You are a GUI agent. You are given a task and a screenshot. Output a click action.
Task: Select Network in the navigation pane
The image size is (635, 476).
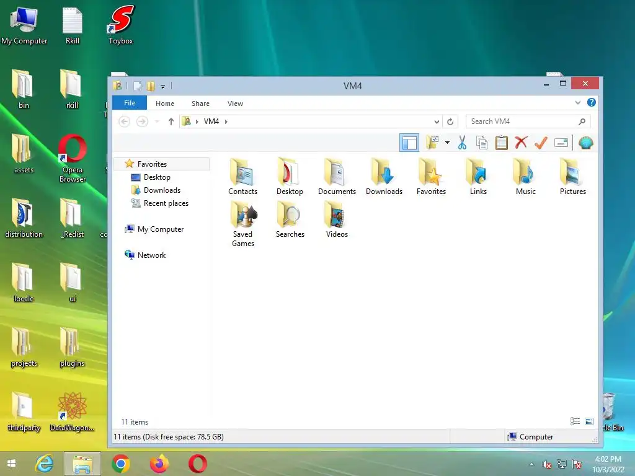(x=151, y=255)
